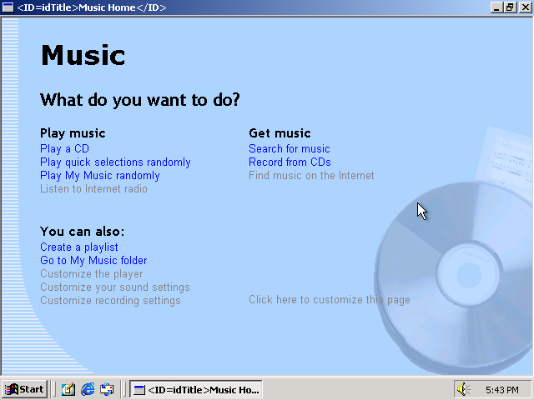Open the volume speaker icon in system tray
Image resolution: width=534 pixels, height=400 pixels.
463,389
